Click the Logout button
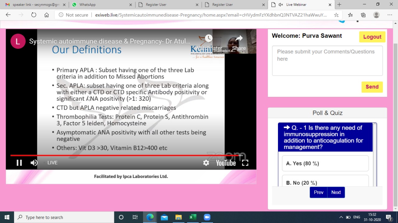The height and width of the screenshot is (223, 398). pos(372,37)
